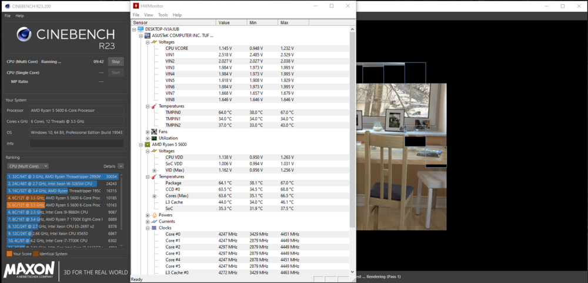Open Cinebench File menu
This screenshot has width=588, height=283.
(x=8, y=15)
